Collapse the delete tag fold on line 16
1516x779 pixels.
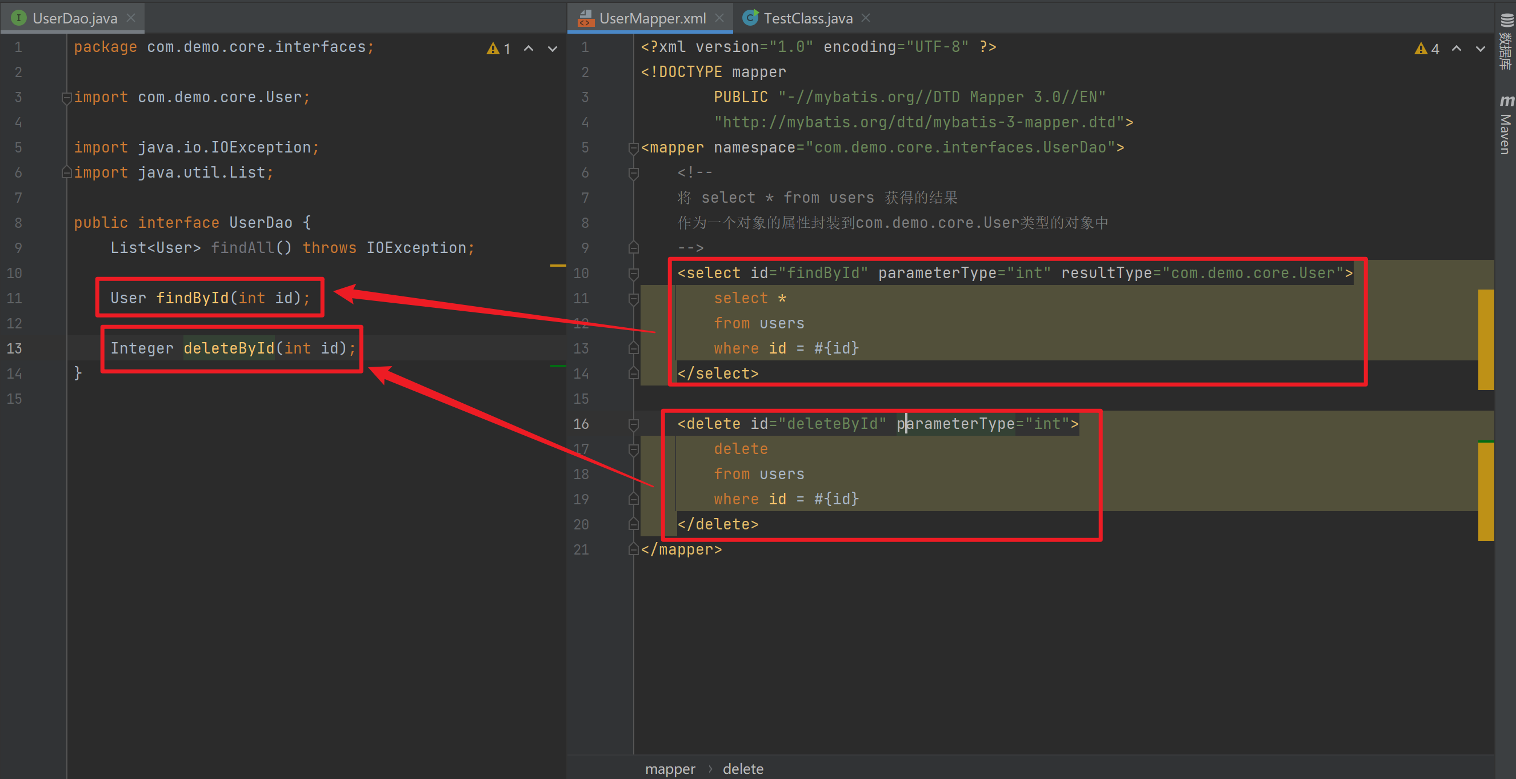point(633,424)
